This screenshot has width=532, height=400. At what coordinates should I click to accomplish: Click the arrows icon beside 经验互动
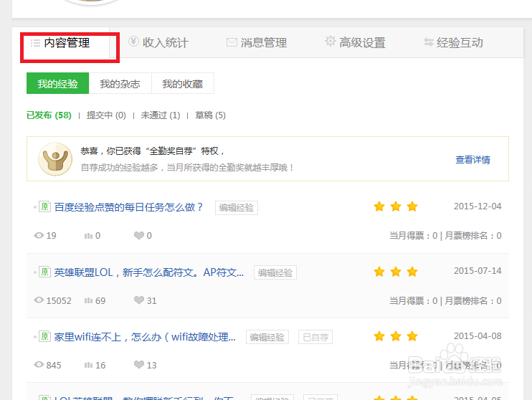(x=429, y=42)
